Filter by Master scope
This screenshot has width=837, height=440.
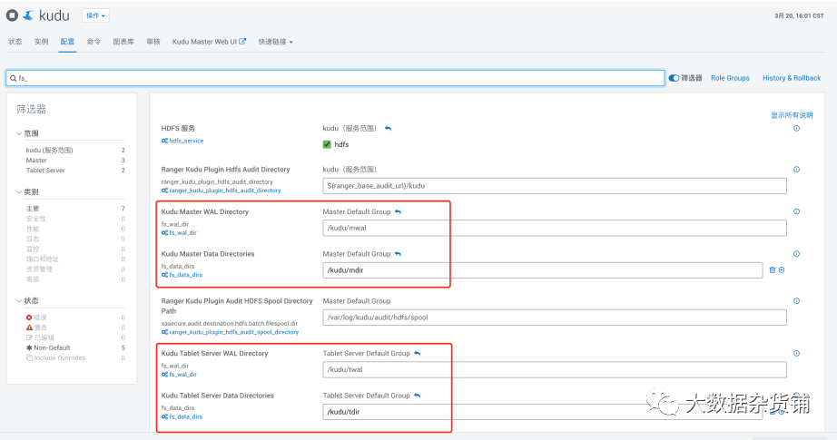[x=36, y=161]
